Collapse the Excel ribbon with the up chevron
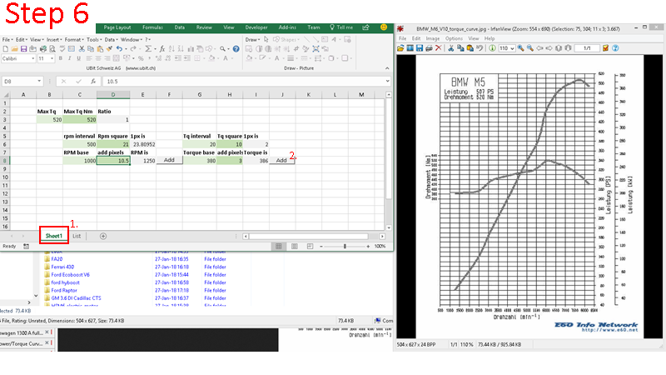Image resolution: width=666 pixels, height=375 pixels. [387, 68]
